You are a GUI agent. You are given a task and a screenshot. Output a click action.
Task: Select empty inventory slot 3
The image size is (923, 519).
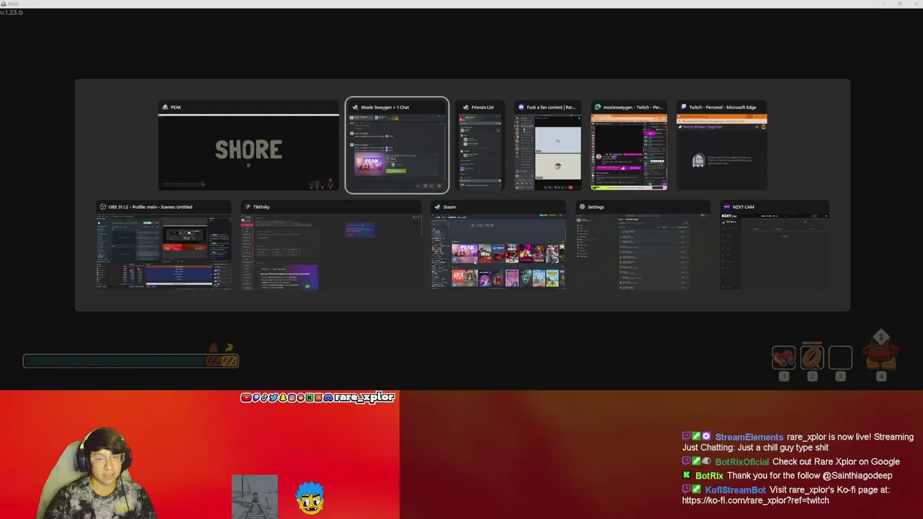point(840,358)
